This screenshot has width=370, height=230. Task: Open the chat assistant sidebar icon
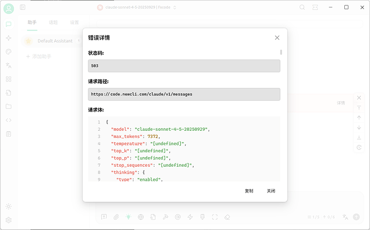coord(9,24)
